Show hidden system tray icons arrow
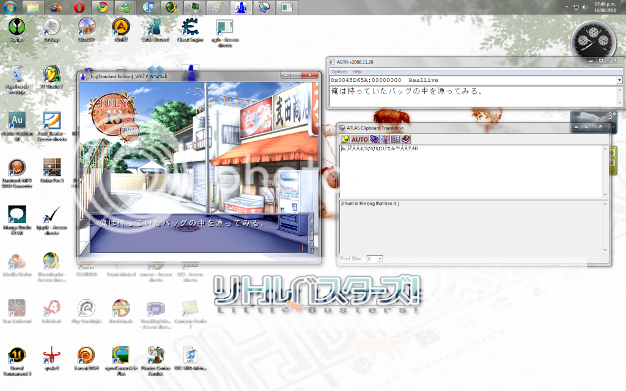 (567, 7)
